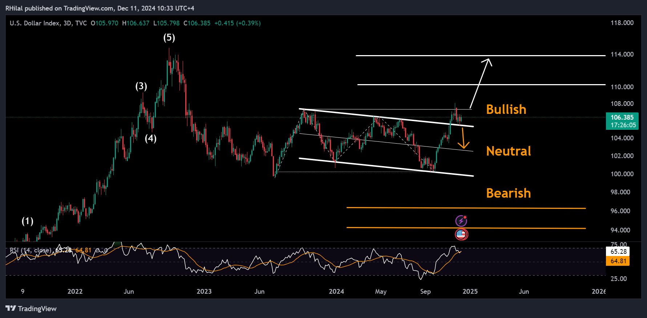Click the '2023' time axis label

[x=204, y=292]
